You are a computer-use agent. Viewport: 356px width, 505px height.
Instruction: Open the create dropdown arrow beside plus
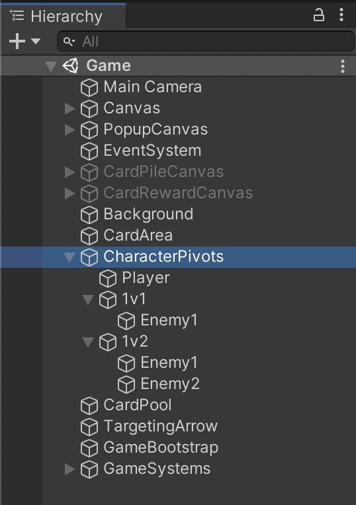pyautogui.click(x=36, y=41)
